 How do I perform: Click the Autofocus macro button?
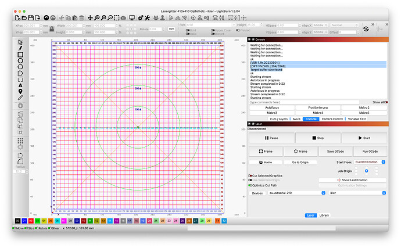(272, 107)
